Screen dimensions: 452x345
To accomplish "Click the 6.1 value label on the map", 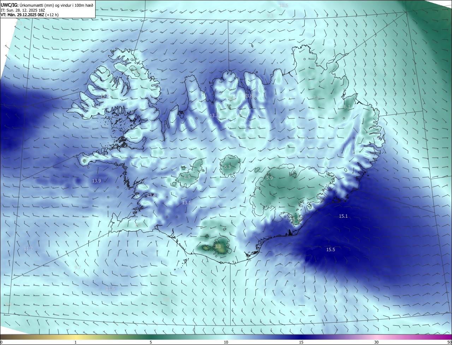I will click(347, 107).
